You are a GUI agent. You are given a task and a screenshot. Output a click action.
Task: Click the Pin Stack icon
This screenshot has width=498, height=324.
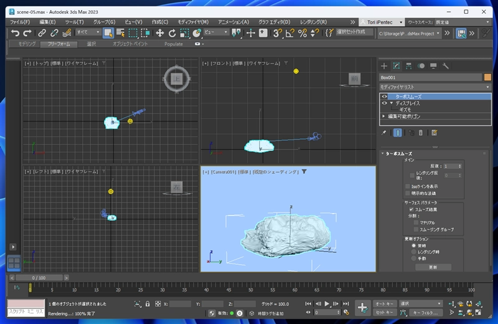tap(383, 133)
